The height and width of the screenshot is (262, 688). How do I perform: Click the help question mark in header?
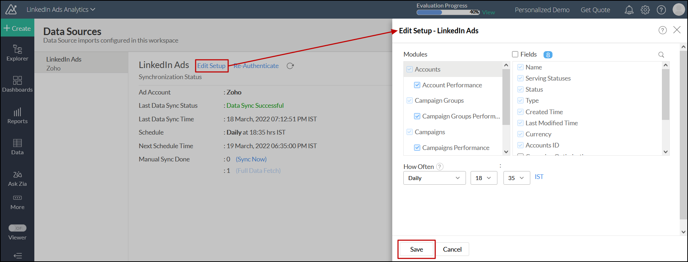point(661,10)
